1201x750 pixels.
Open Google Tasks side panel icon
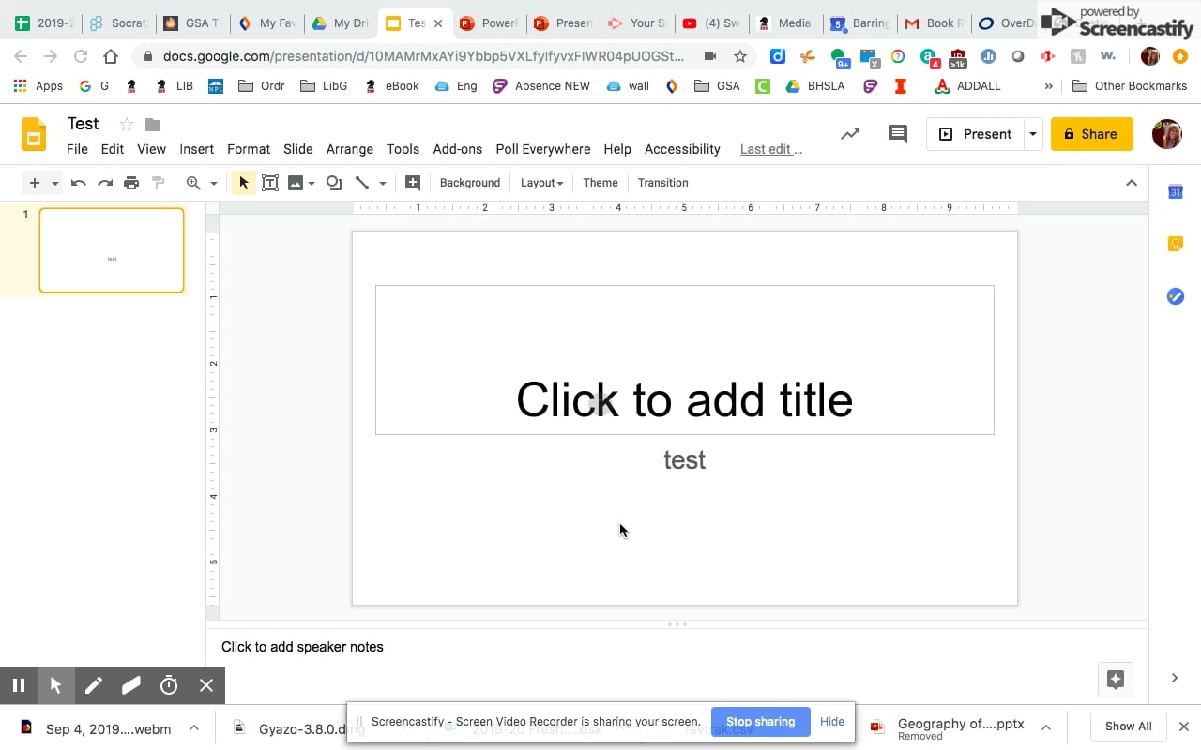[x=1175, y=296]
